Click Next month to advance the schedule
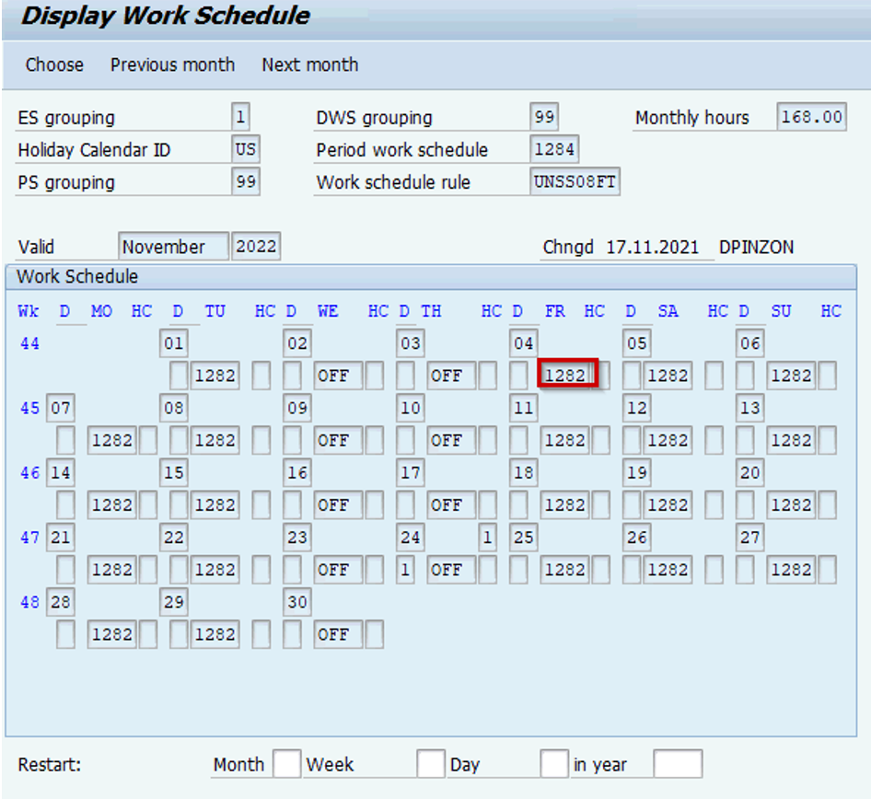 (309, 64)
